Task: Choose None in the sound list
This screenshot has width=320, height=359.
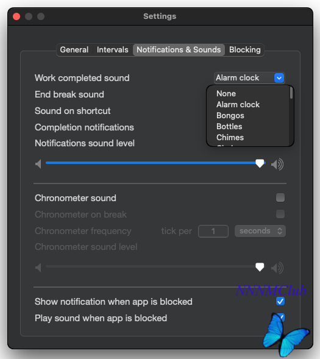Action: pyautogui.click(x=226, y=94)
